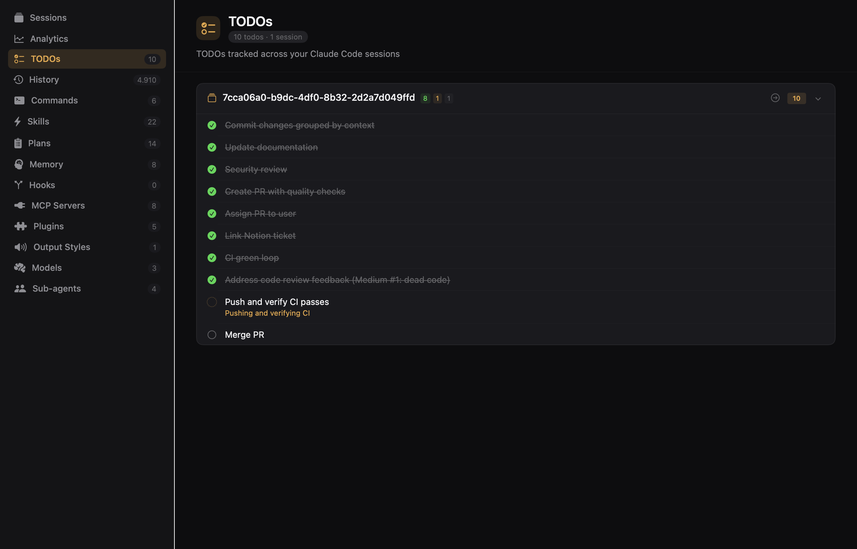Screen dimensions: 857x549
Task: Open the Analytics chart icon
Action: click(19, 38)
